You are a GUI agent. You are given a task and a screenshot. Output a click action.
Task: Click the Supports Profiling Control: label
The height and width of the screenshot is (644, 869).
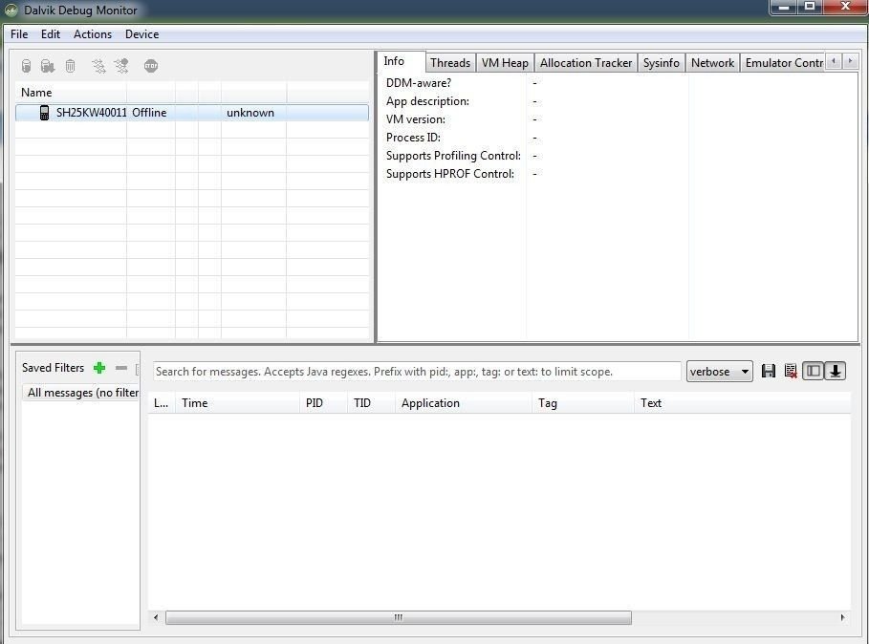[x=453, y=156]
